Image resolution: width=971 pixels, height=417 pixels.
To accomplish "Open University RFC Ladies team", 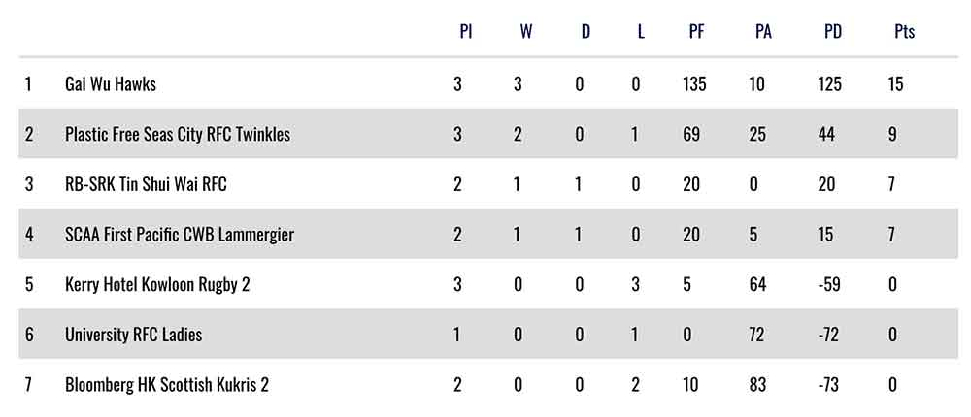I will tap(133, 335).
